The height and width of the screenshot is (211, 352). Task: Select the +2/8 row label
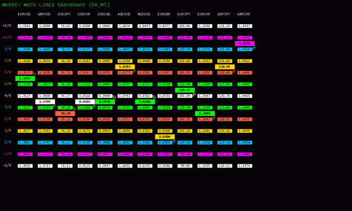point(7,25)
